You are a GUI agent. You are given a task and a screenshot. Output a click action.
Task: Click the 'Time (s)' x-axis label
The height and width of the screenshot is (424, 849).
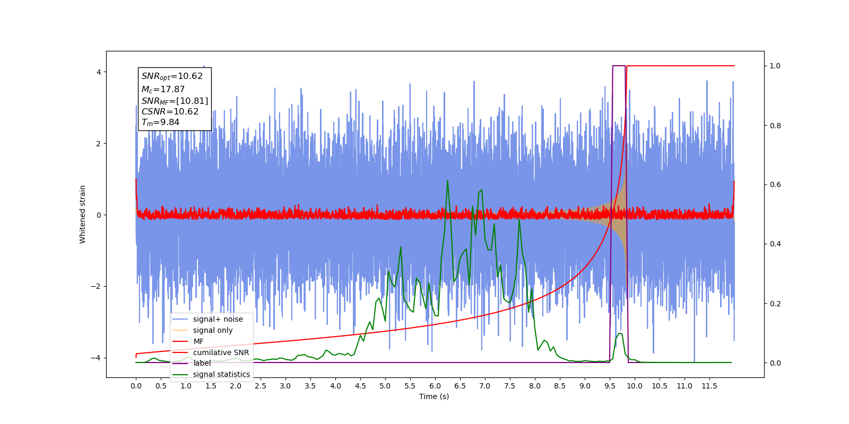[x=434, y=396]
